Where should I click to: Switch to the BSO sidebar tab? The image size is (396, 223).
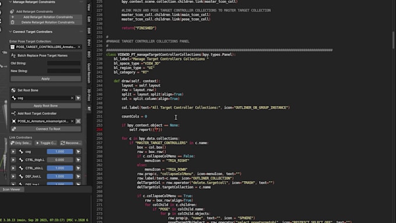coord(89,54)
